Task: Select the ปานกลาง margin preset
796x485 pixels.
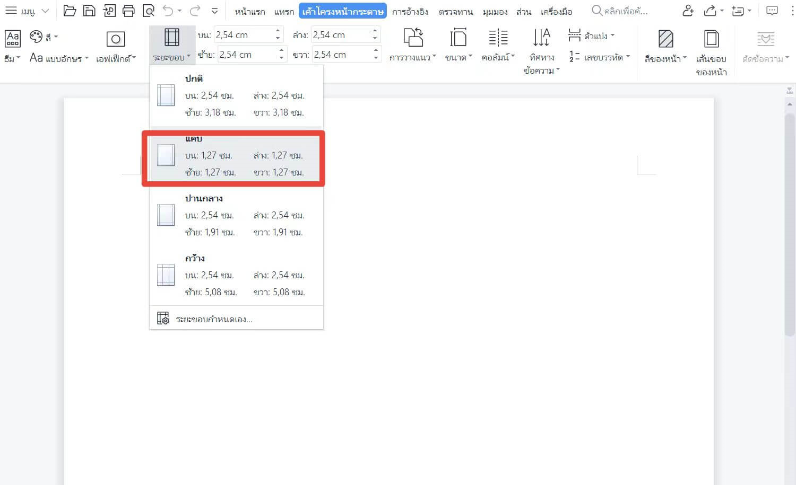Action: click(x=236, y=215)
